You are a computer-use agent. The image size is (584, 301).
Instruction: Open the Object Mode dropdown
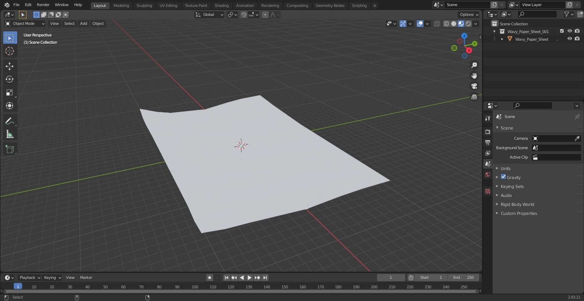pyautogui.click(x=25, y=24)
